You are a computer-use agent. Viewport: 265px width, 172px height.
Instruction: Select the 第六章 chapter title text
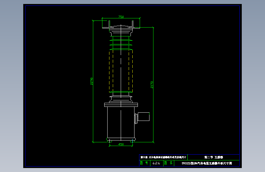164,157
